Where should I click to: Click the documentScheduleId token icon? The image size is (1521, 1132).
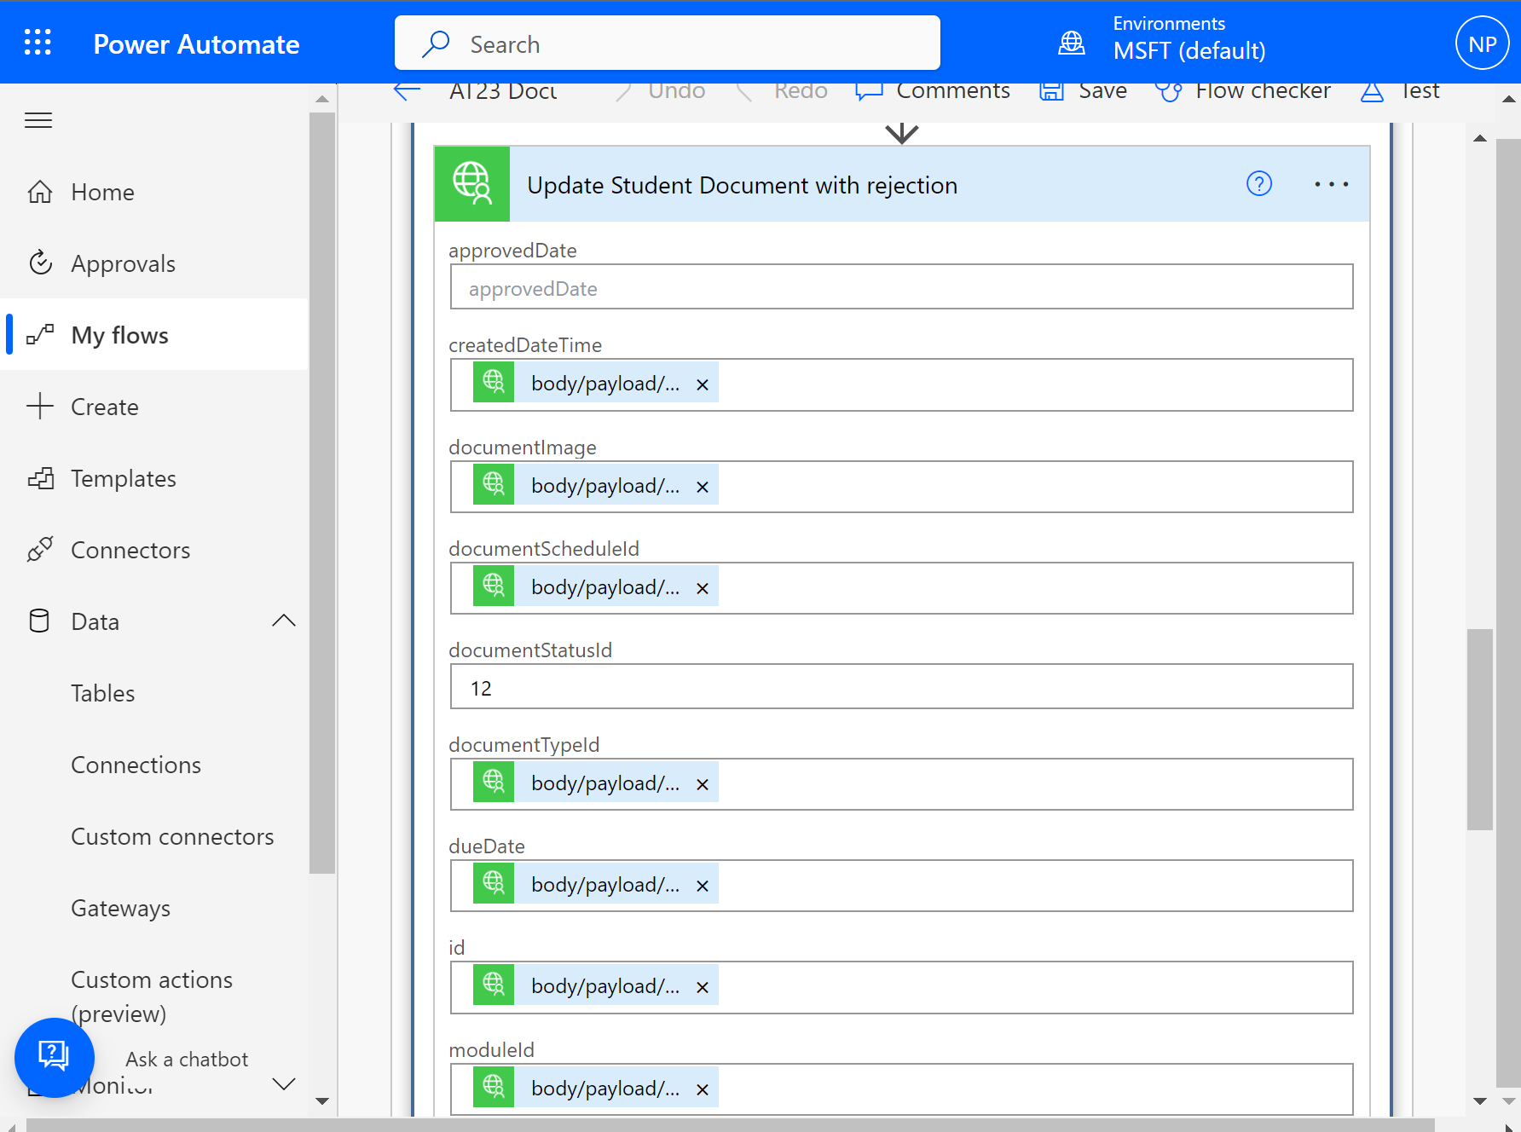pyautogui.click(x=494, y=586)
